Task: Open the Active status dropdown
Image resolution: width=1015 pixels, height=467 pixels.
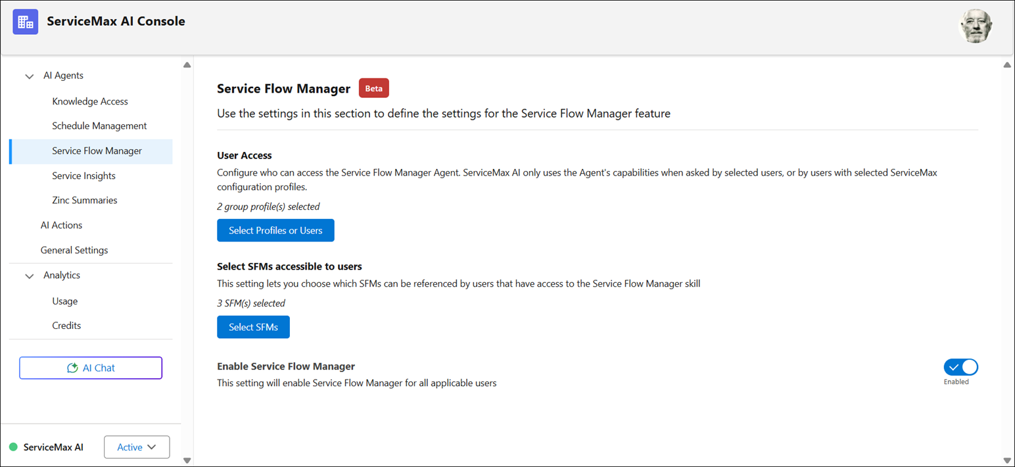Action: click(137, 447)
